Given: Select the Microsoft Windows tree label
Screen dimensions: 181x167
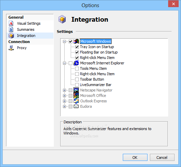Looking at the screenshot, I should coord(96,41).
